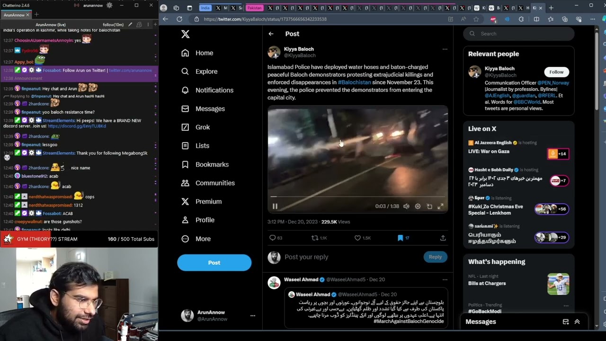Image resolution: width=606 pixels, height=341 pixels.
Task: Click the X search box
Action: (x=519, y=34)
